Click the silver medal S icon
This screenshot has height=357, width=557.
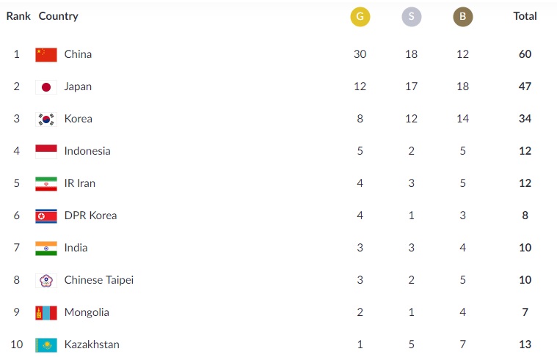click(x=412, y=17)
